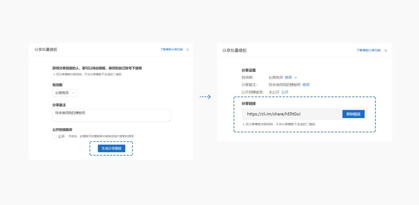Focus the 分享备注 text area
The width and height of the screenshot is (419, 205).
111,115
